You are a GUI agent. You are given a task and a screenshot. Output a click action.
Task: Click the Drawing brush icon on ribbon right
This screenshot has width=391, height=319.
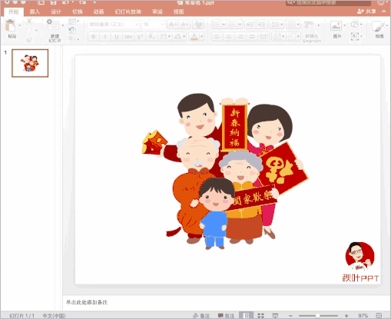tap(378, 26)
